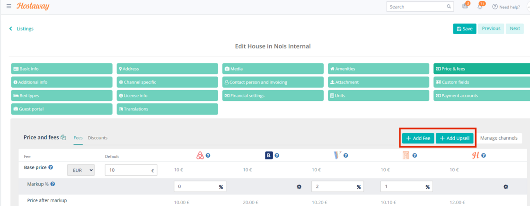Click the 10.20 € price after markup
The image size is (530, 206).
(x=319, y=203)
